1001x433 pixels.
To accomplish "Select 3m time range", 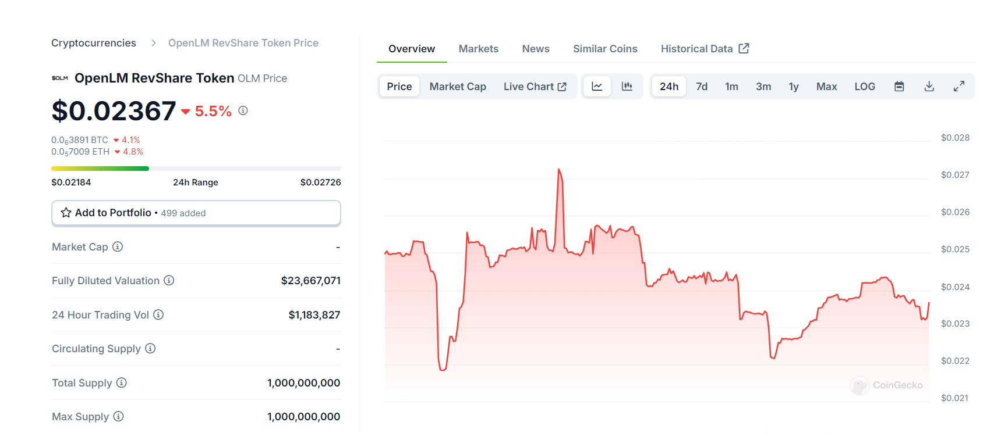I will [x=763, y=87].
